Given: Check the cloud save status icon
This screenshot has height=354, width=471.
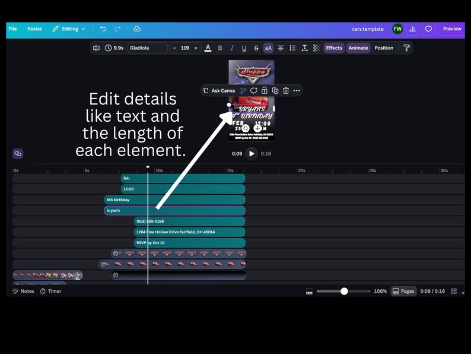Looking at the screenshot, I should coord(137,29).
